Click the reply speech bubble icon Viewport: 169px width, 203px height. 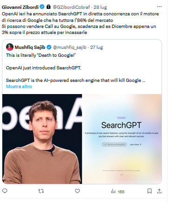5,191
